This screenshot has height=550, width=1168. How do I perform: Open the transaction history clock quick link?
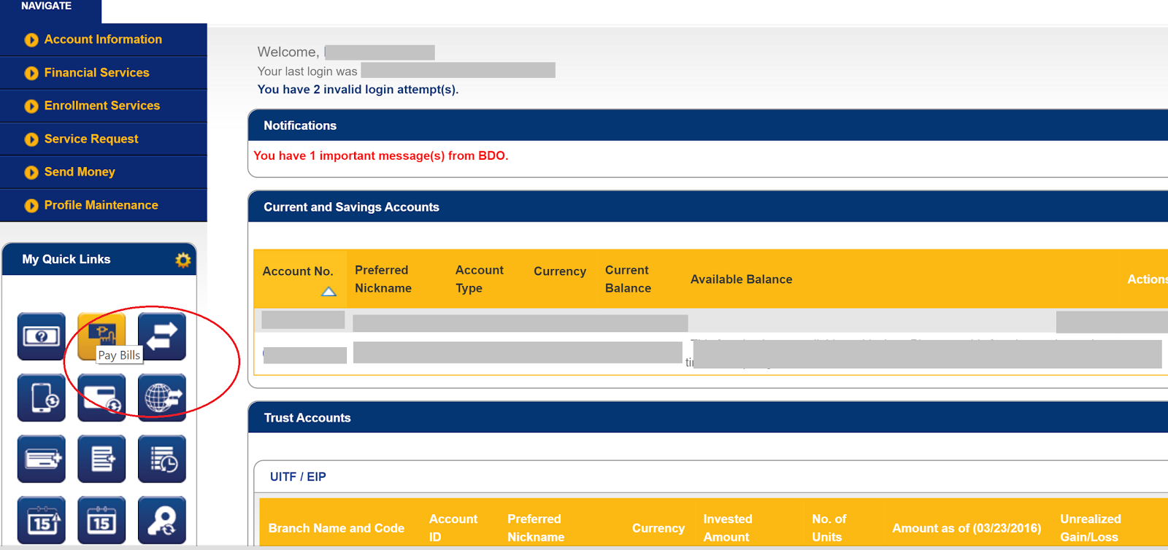point(162,459)
